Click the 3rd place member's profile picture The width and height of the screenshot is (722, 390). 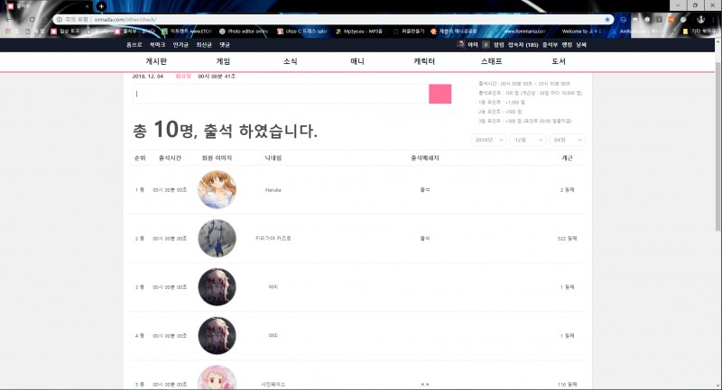pyautogui.click(x=217, y=286)
